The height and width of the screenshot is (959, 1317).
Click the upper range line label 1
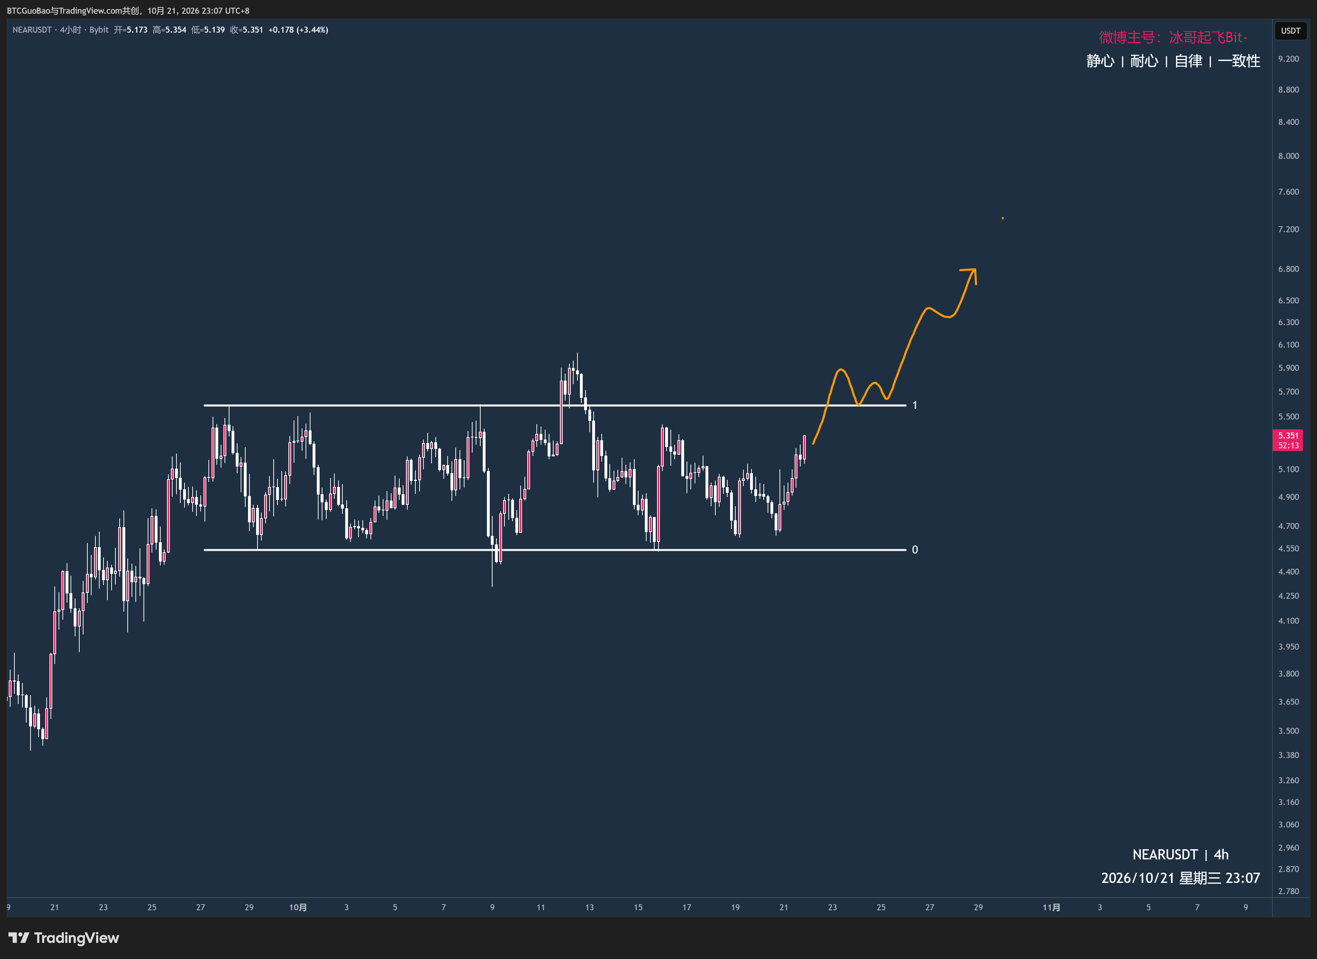[915, 405]
